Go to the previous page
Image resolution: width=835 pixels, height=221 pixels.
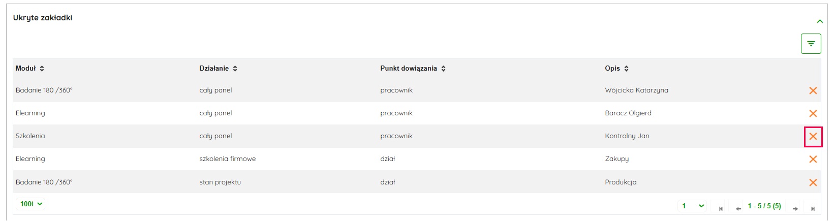pyautogui.click(x=738, y=208)
